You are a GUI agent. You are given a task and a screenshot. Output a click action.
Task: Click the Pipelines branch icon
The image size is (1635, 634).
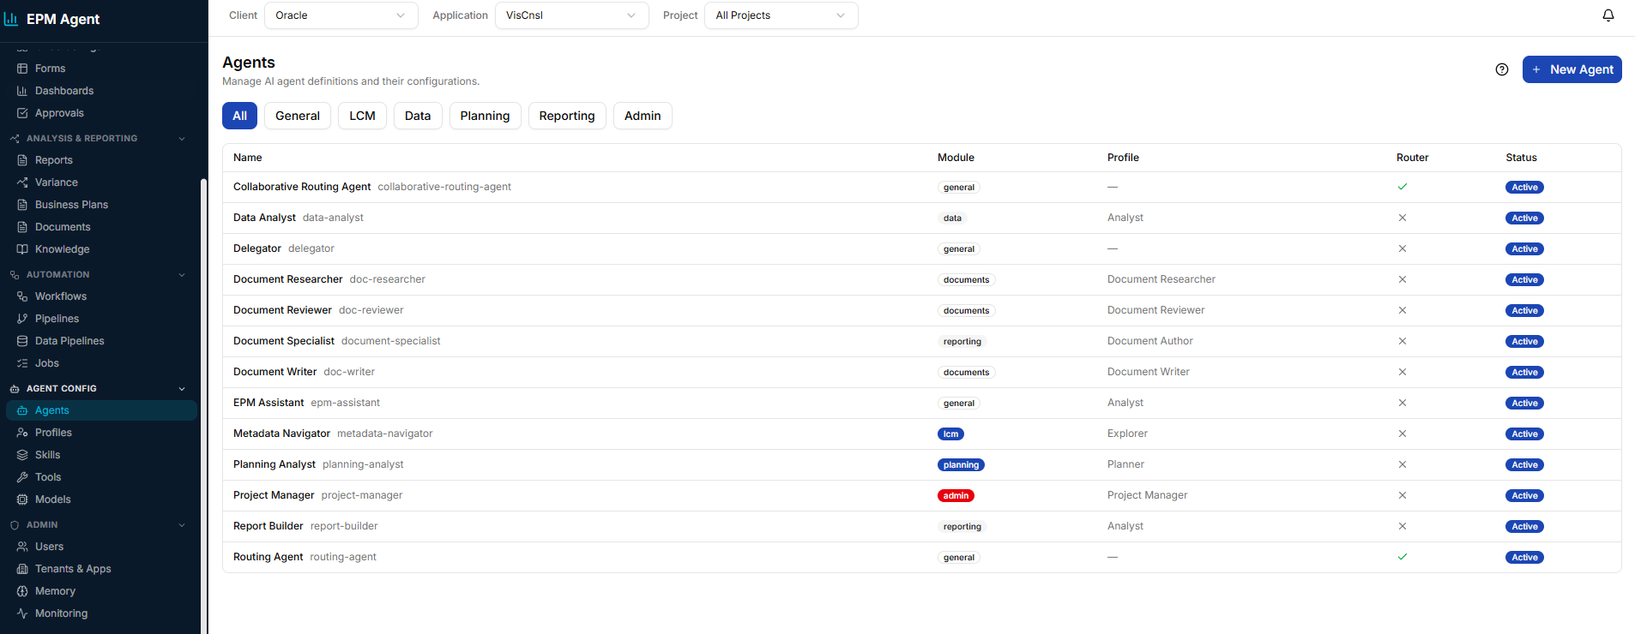click(22, 319)
